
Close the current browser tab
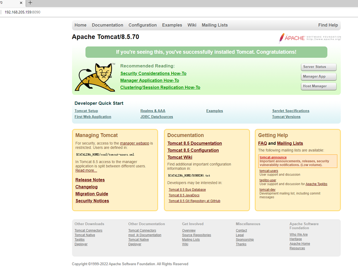pyautogui.click(x=21, y=3)
